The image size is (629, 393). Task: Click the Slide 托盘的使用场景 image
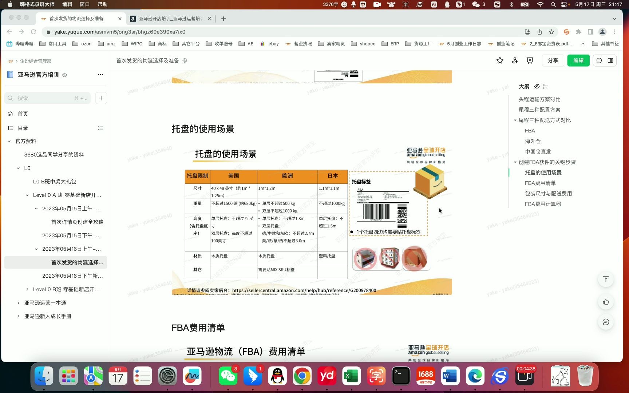point(312,219)
